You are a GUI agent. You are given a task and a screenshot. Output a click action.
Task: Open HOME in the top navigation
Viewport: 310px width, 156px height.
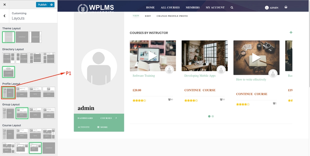click(x=150, y=8)
